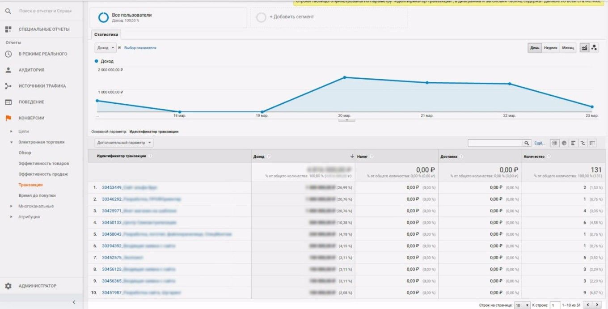The image size is (608, 309).
Task: Open the Администратор gear settings
Action: pyautogui.click(x=8, y=286)
